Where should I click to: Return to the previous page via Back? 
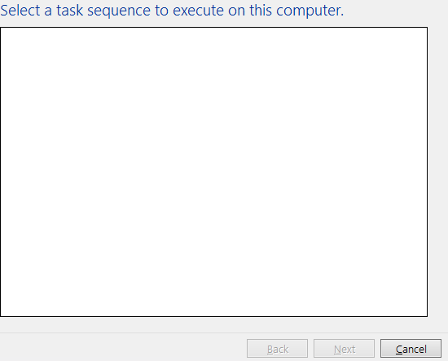pos(277,349)
